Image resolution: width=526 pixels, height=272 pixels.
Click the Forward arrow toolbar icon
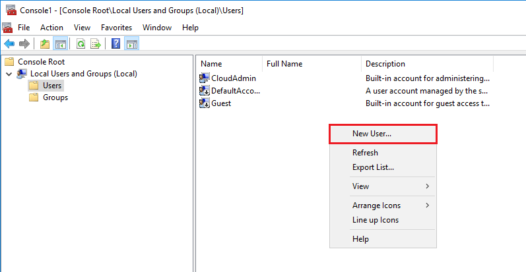(x=24, y=44)
